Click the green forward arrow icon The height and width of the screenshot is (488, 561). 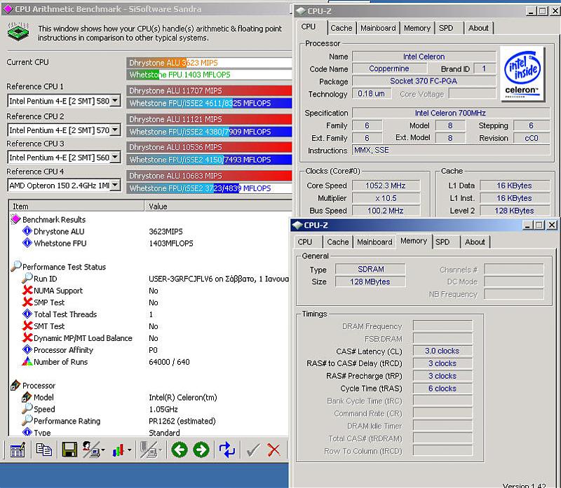coord(201,449)
